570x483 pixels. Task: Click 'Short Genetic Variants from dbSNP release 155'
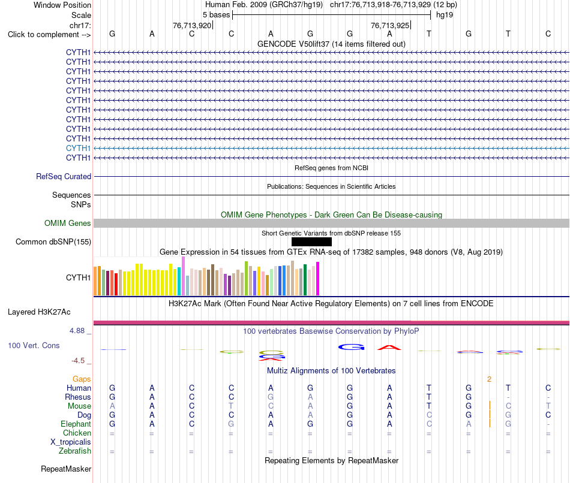[331, 233]
